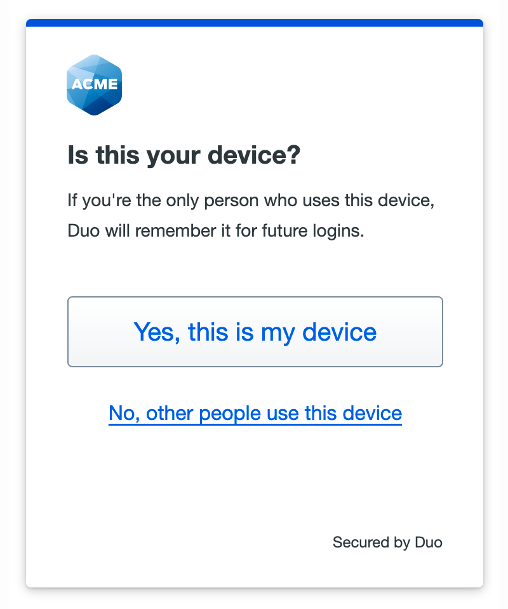Click the ACME branding mark above the heading
The height and width of the screenshot is (609, 508).
94,84
